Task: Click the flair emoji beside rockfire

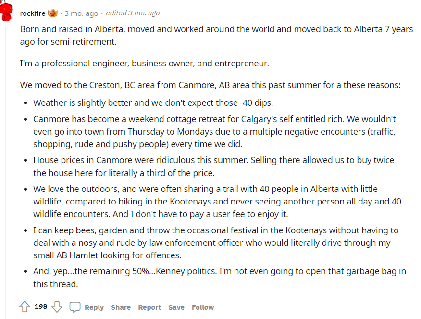Action: 53,13
